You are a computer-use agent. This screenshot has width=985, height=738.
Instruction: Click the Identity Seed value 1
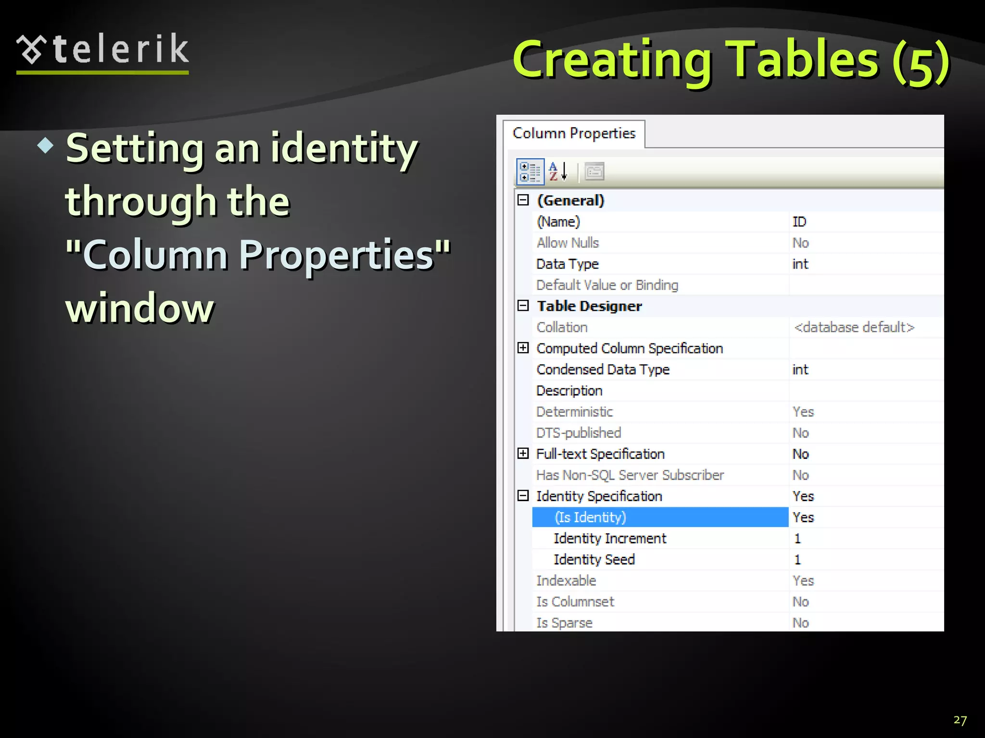pos(797,560)
